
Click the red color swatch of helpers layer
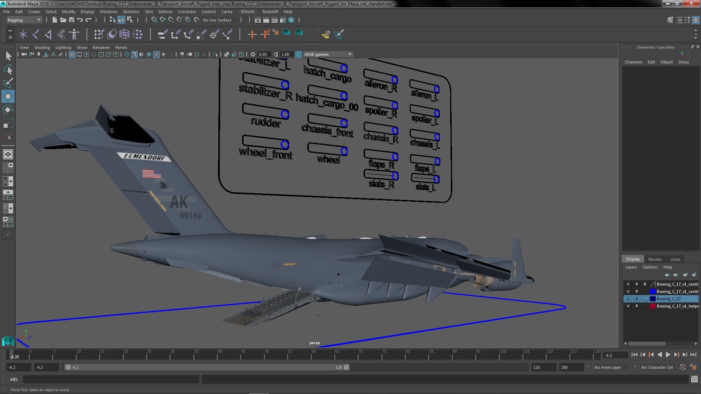[x=652, y=306]
